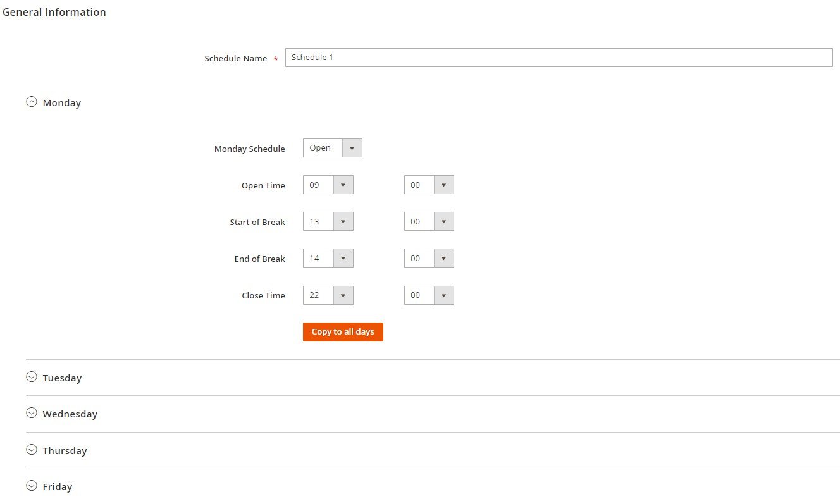
Task: Open the Start of Break hour dropdown
Action: tap(328, 221)
